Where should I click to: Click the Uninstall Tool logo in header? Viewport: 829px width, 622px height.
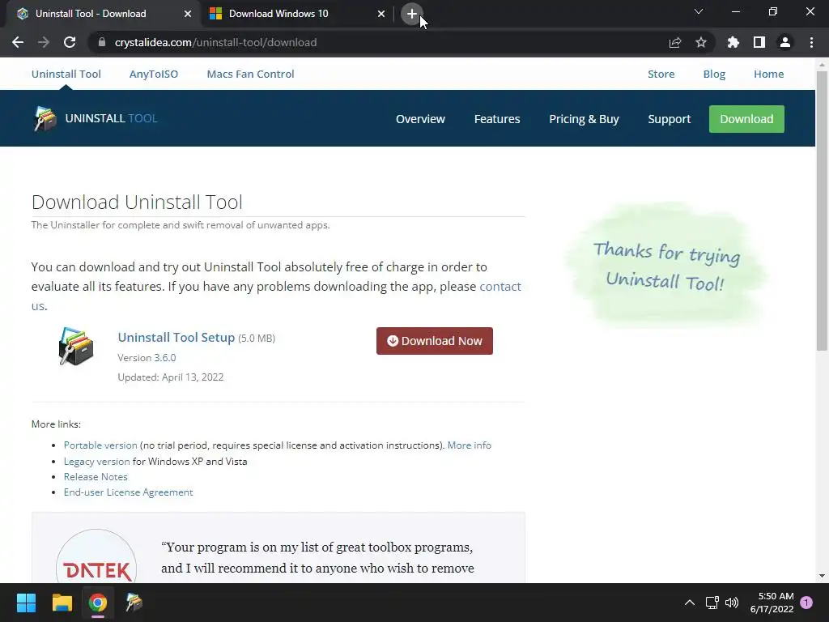click(x=96, y=118)
